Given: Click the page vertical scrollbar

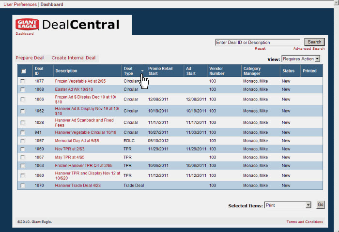Looking at the screenshot, I should tap(337, 116).
